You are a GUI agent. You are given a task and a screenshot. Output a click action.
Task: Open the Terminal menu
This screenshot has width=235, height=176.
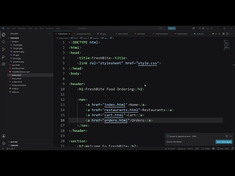tap(50, 28)
